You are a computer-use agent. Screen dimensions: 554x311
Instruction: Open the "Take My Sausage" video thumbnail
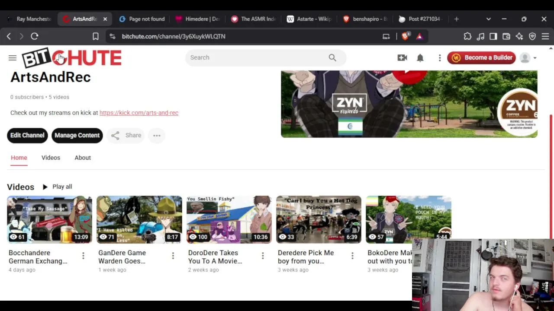pos(49,220)
